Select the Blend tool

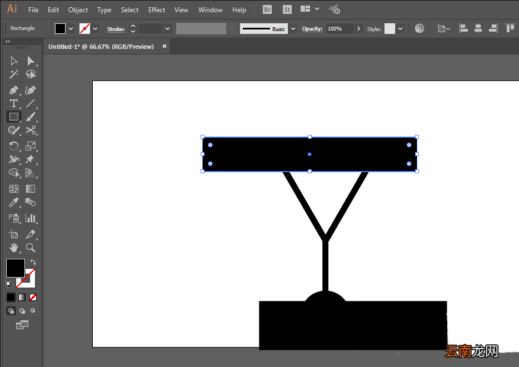pyautogui.click(x=31, y=202)
